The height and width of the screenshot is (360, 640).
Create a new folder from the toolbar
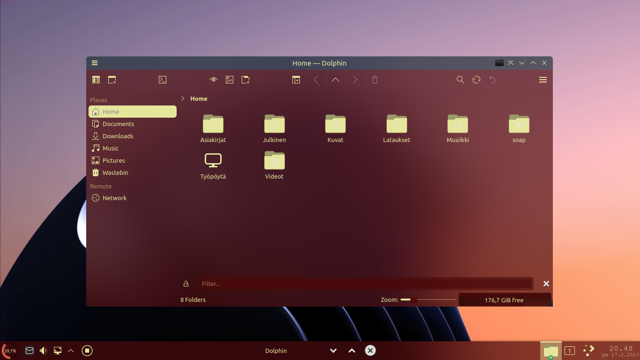click(x=246, y=80)
